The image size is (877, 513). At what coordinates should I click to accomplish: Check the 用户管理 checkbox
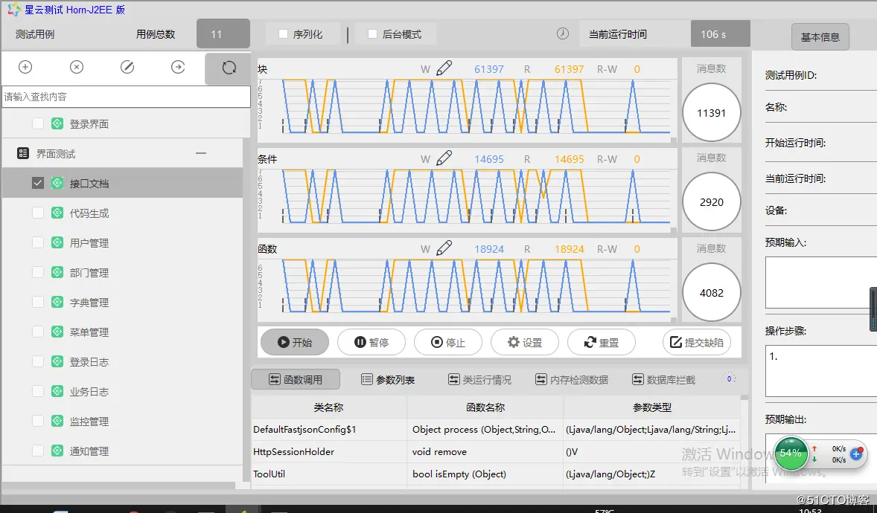(x=37, y=242)
